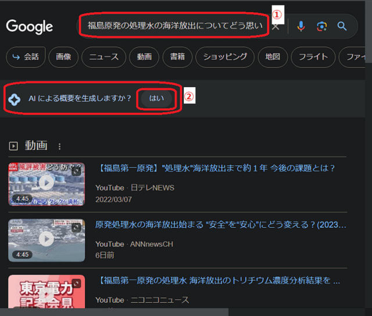
Task: Start voice search with microphone icon
Action: coord(301,26)
